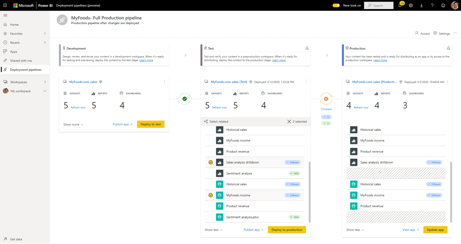Deselect the MyFoods income dashboard in Test
This screenshot has height=244, width=461.
(x=211, y=195)
